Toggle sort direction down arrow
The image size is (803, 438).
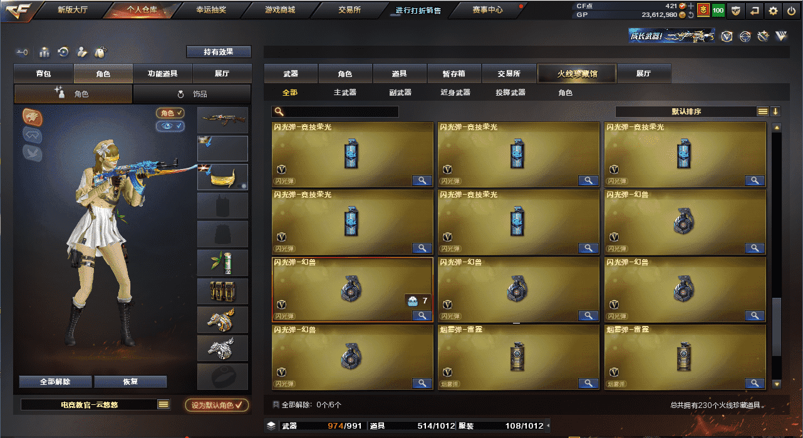775,111
